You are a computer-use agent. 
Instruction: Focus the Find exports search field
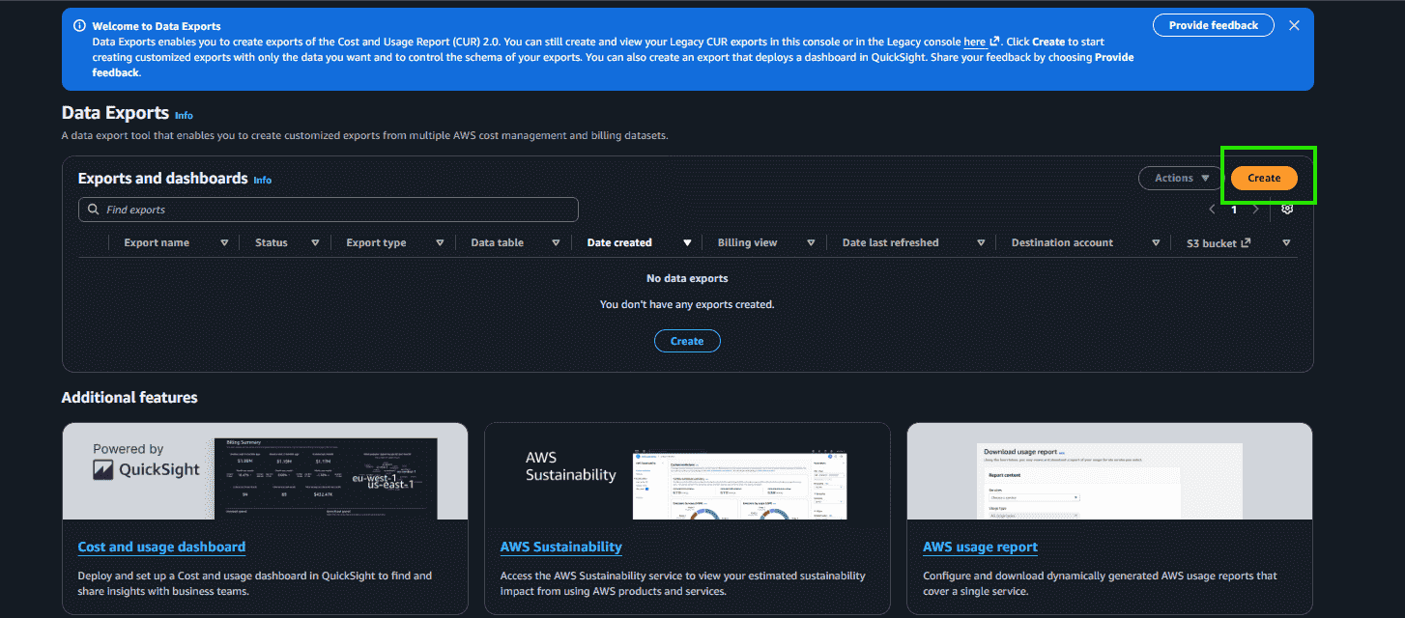(329, 210)
